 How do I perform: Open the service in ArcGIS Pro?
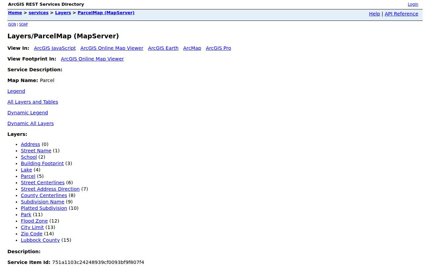click(x=218, y=48)
